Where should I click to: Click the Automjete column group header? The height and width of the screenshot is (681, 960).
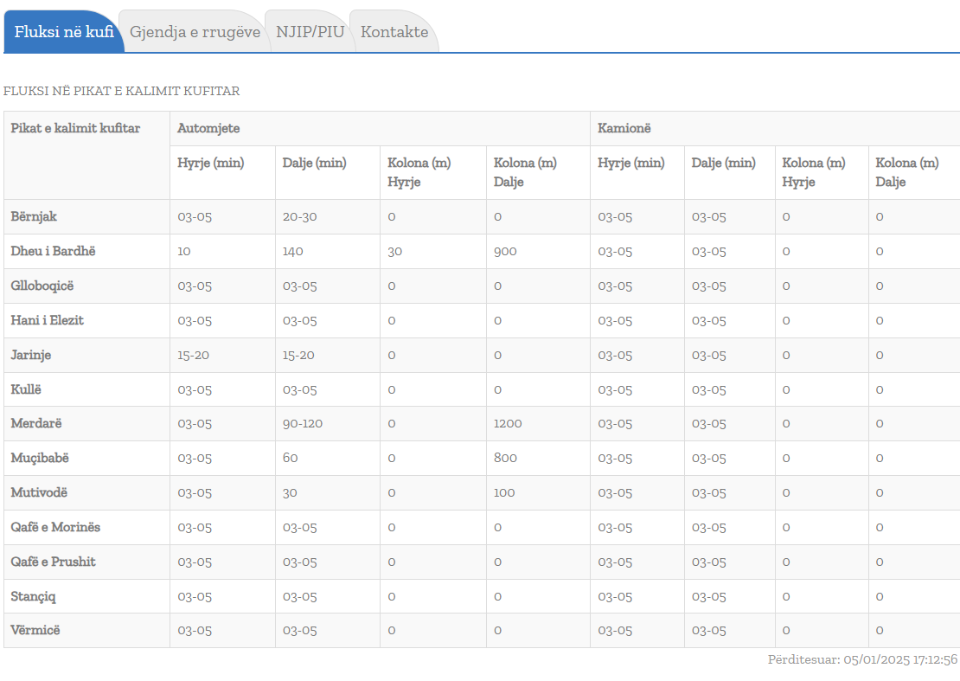click(208, 128)
